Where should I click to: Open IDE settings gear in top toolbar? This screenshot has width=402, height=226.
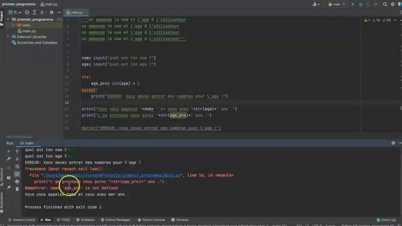pyautogui.click(x=393, y=4)
